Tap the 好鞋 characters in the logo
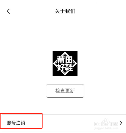The height and width of the screenshot is (133, 126). pyautogui.click(x=65, y=67)
